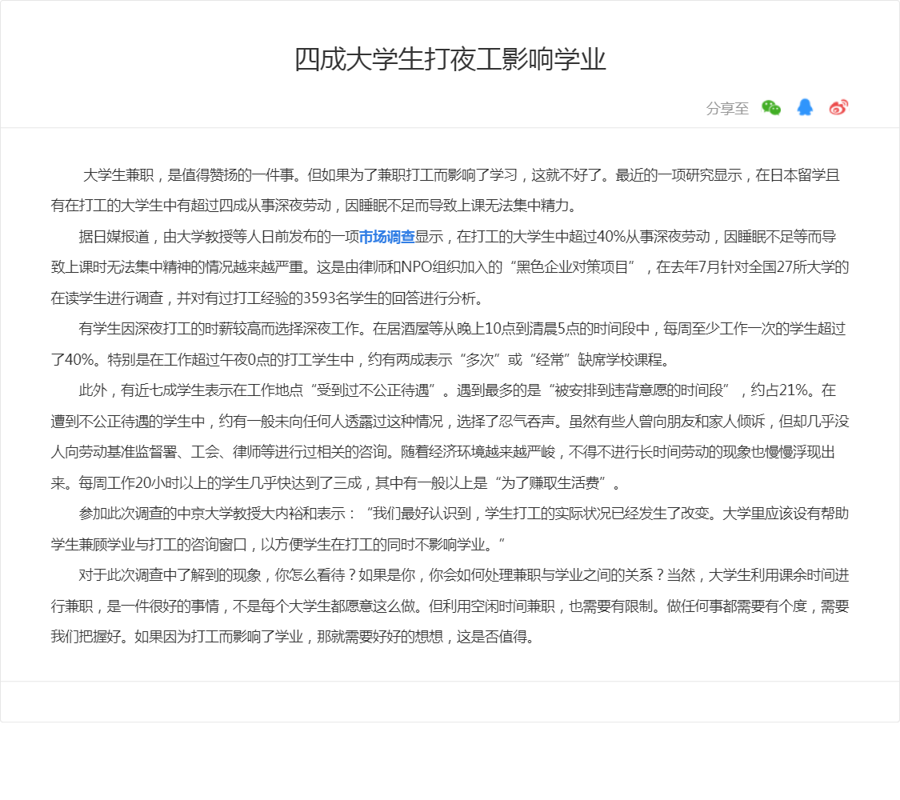Click the text 被安排到违背意愿的时间段
Screen dimensions: 900x800
point(639,391)
